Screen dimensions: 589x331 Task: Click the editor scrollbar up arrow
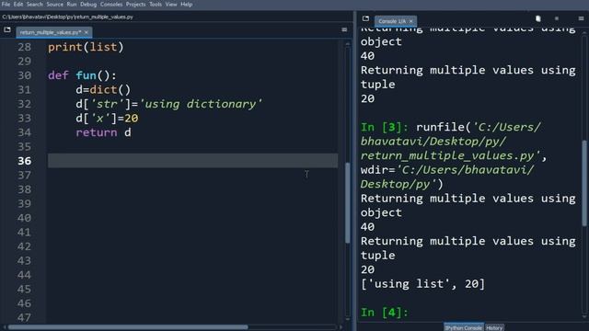coord(348,44)
